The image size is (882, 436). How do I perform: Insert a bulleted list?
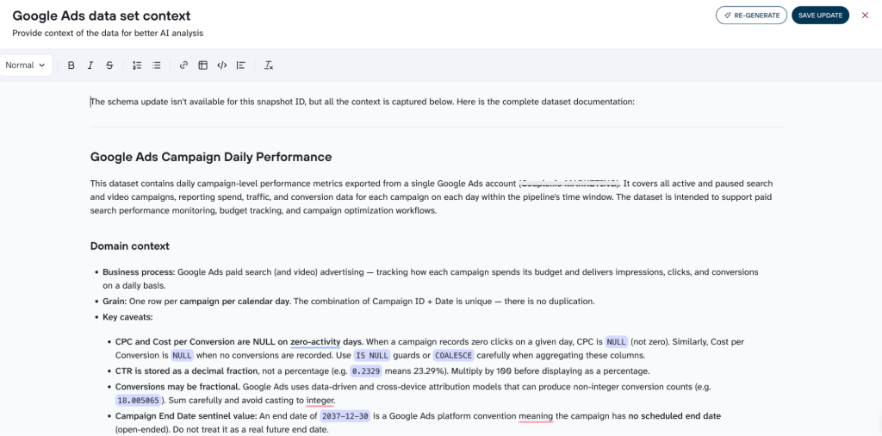157,65
